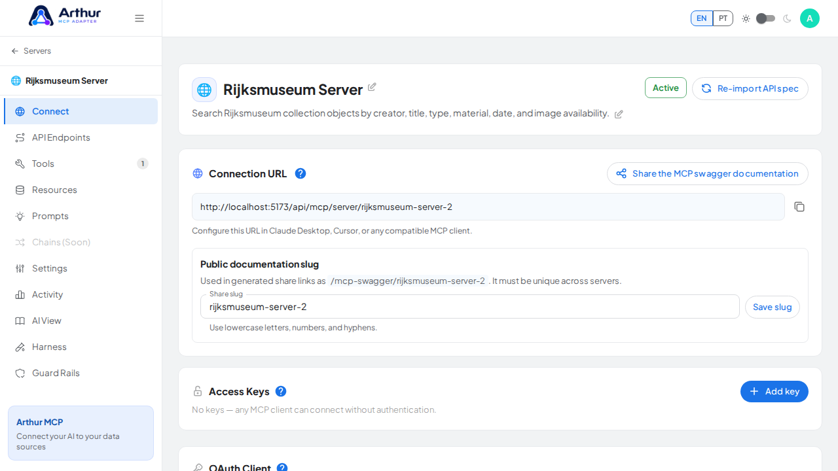Click the sun light-theme icon
The width and height of the screenshot is (838, 471).
746,18
